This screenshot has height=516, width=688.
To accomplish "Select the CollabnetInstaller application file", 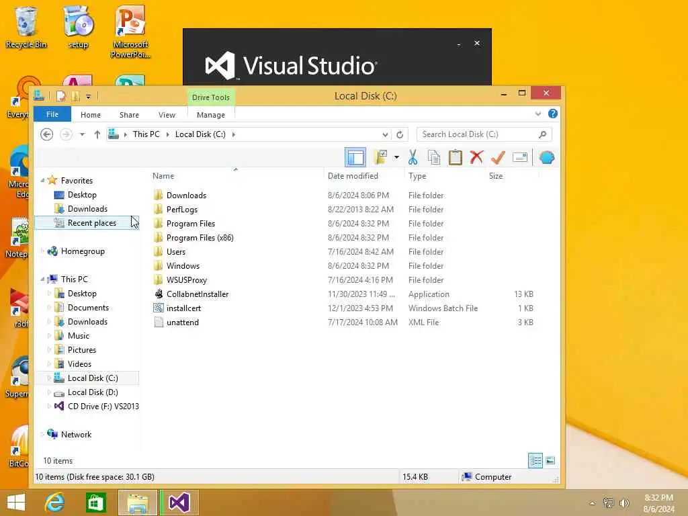I will (x=198, y=294).
